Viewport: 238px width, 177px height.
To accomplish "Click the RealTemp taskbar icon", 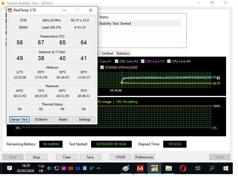I will tap(154, 168).
